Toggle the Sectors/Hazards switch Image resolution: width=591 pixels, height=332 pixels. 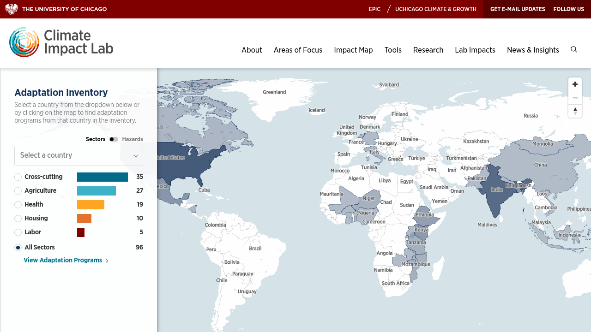[x=114, y=139]
